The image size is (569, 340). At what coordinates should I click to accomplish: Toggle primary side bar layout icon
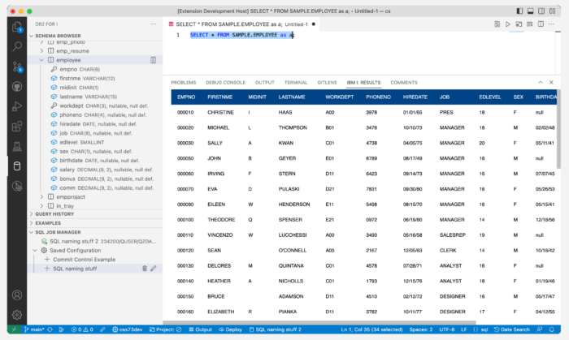519,11
